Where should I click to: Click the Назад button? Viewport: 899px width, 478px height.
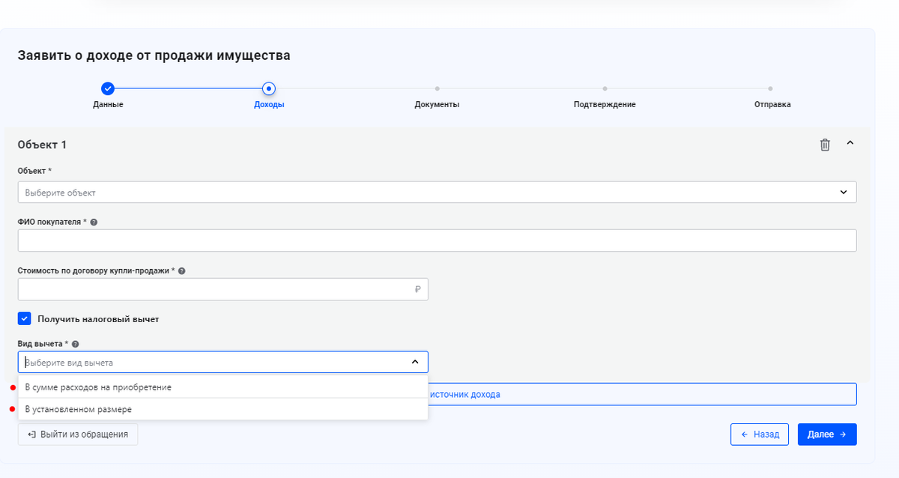tap(760, 434)
